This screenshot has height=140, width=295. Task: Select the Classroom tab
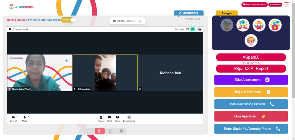(x=189, y=13)
